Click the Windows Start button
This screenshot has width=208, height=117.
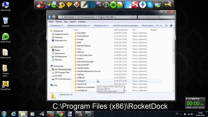click(x=4, y=114)
